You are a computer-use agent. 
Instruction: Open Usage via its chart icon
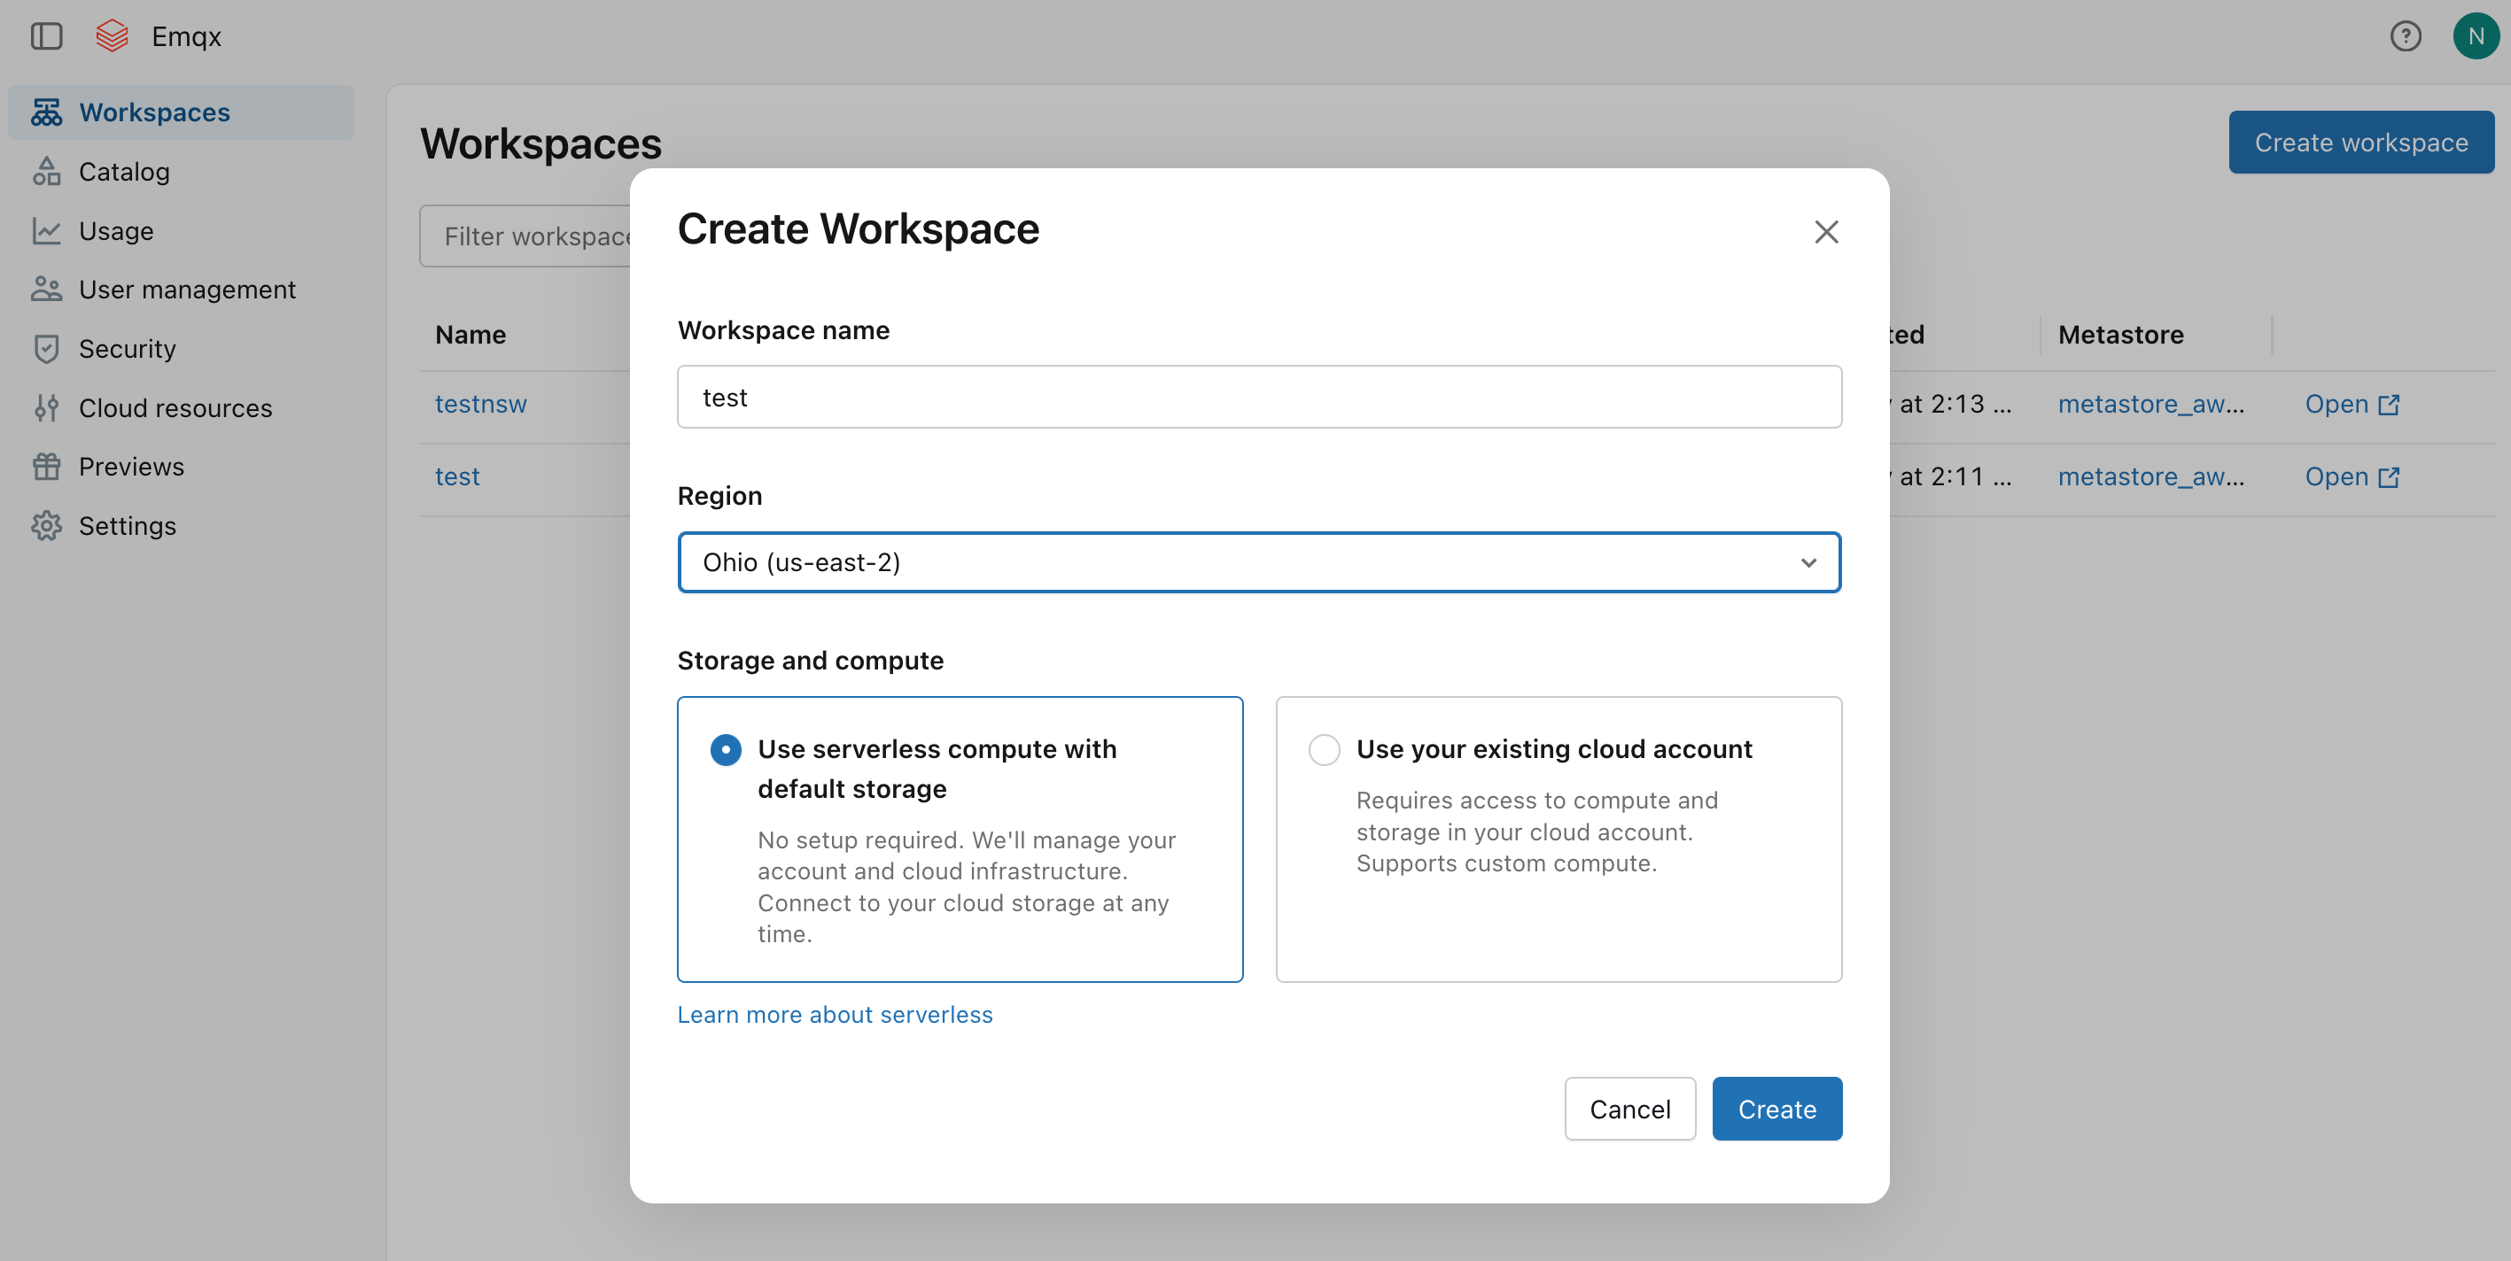[x=46, y=231]
